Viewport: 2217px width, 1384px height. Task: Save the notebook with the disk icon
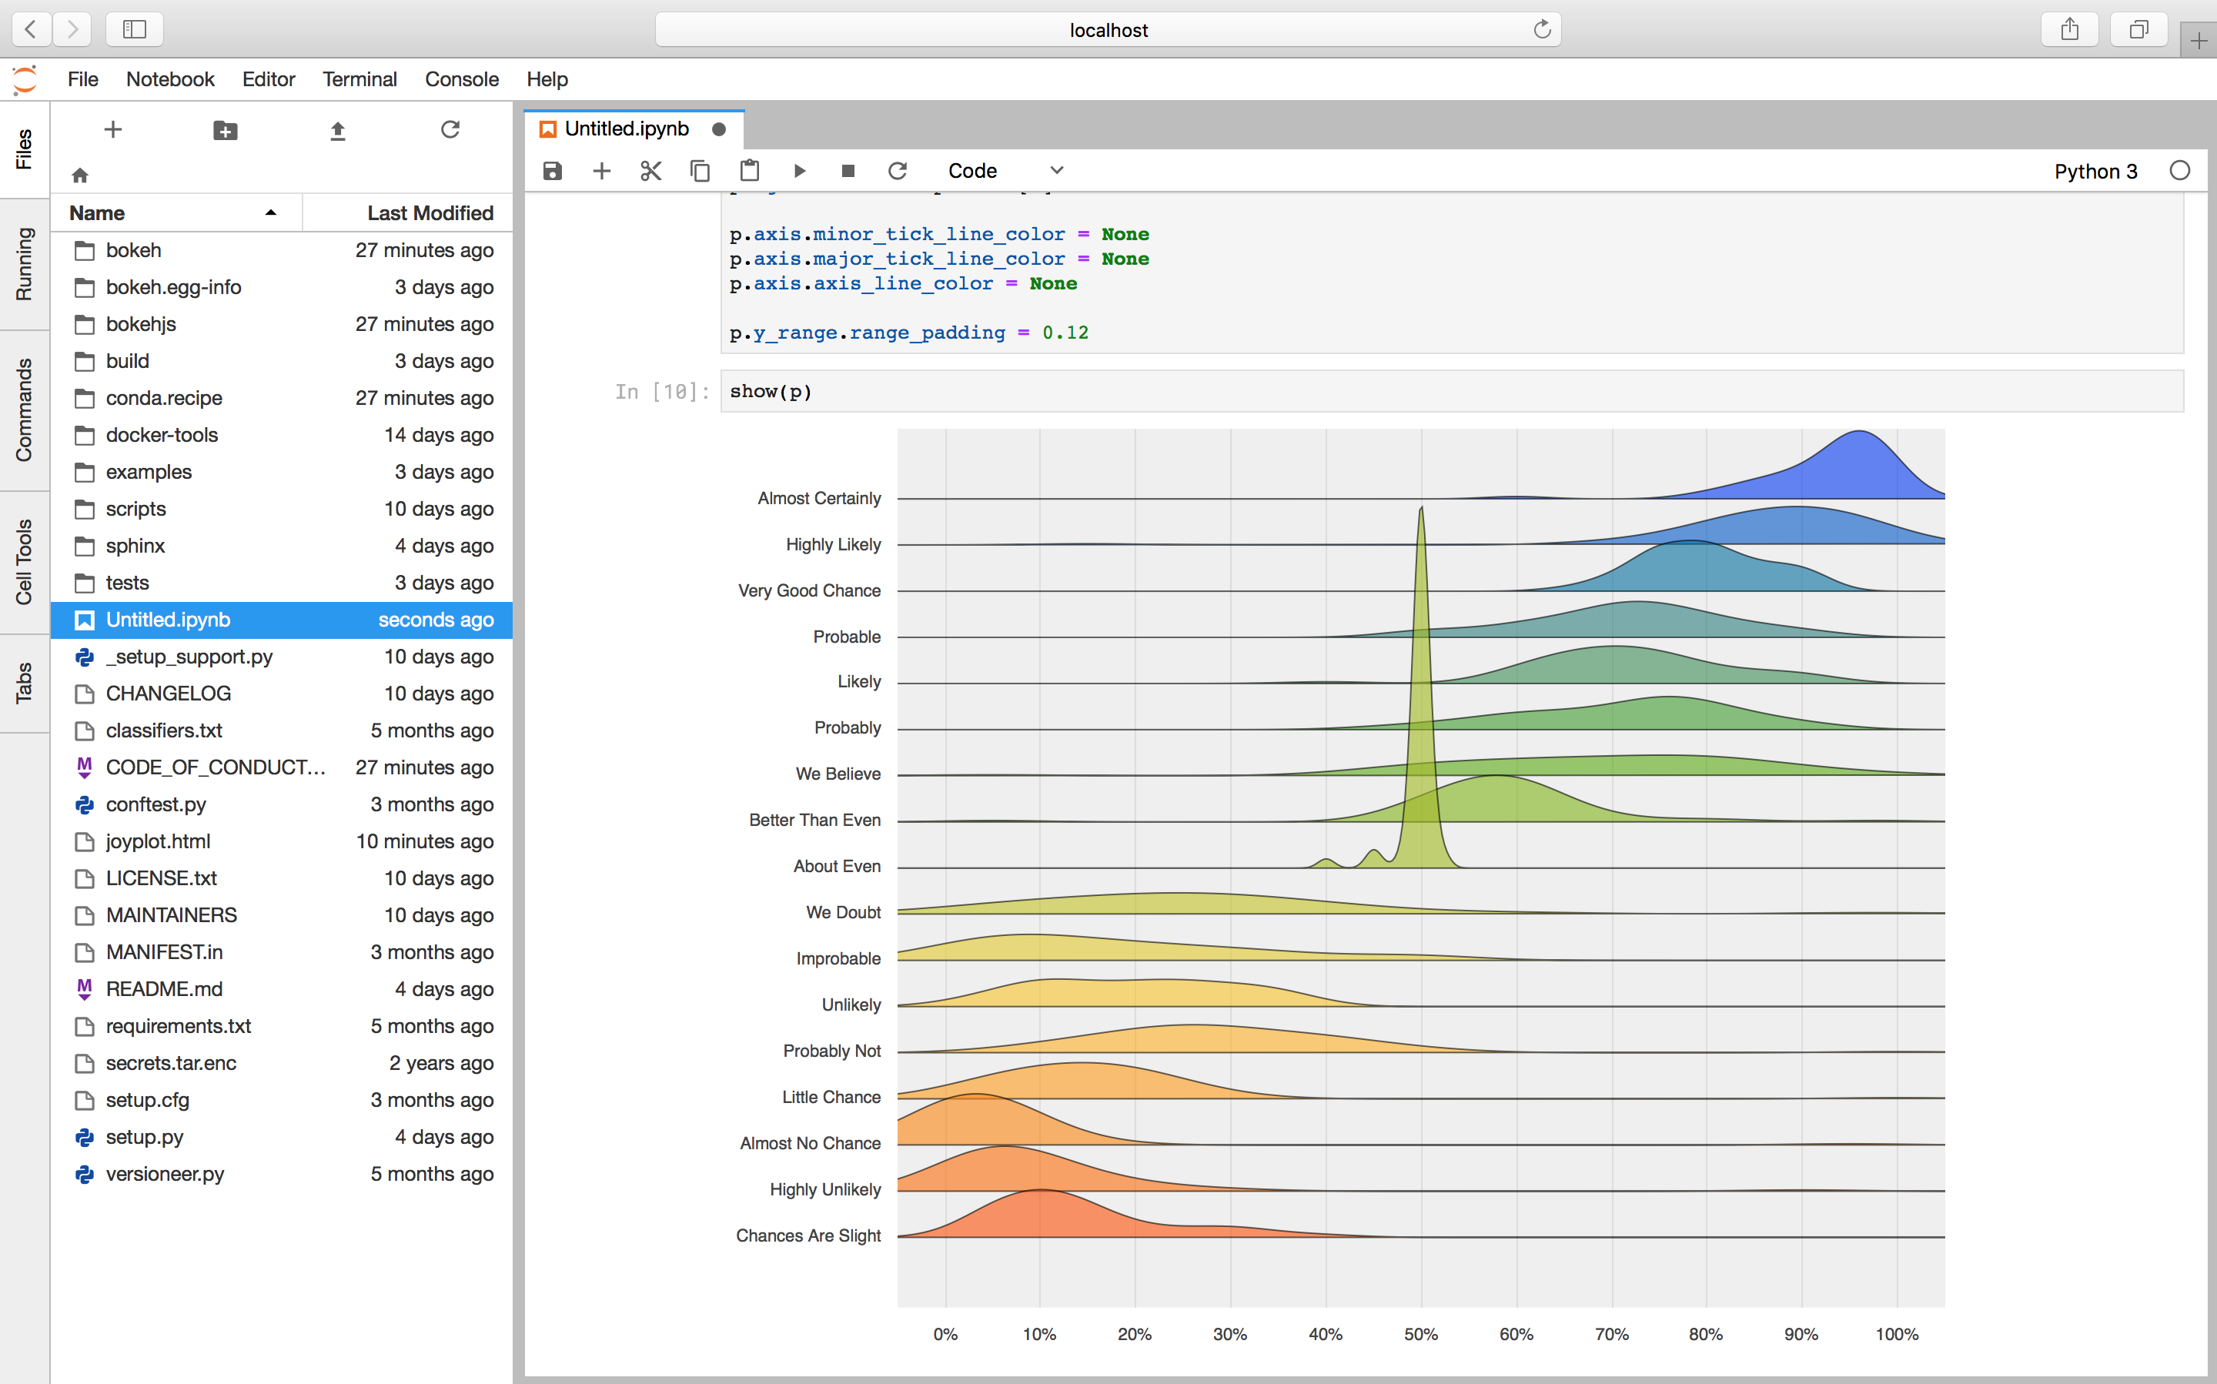(552, 171)
